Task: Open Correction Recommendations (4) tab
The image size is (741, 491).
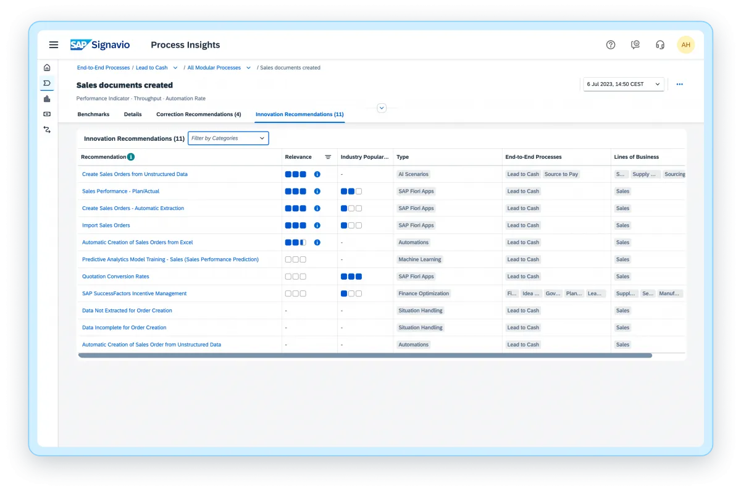Action: 199,114
